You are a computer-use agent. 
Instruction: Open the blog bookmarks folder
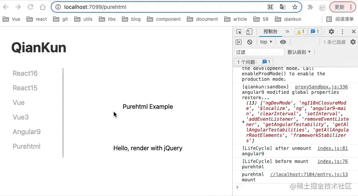[x=131, y=19]
